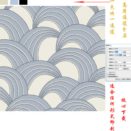Open the pixel width unit dropdown
Viewport: 131px width, 131px height.
pyautogui.click(x=127, y=52)
